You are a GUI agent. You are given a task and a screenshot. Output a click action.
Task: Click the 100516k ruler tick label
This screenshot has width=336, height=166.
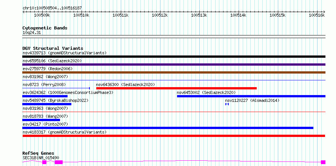[317, 15]
